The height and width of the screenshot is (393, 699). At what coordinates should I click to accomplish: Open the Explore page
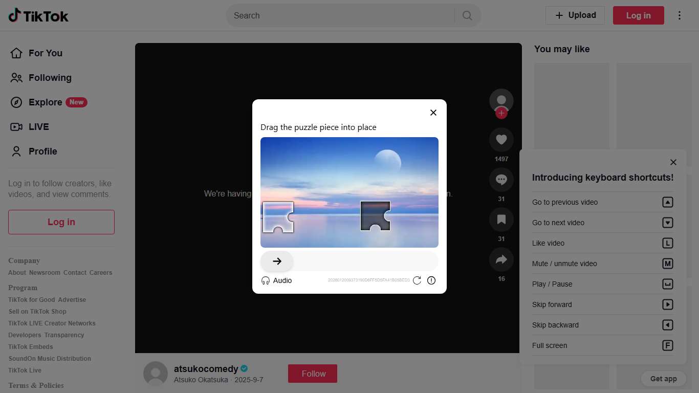point(45,102)
